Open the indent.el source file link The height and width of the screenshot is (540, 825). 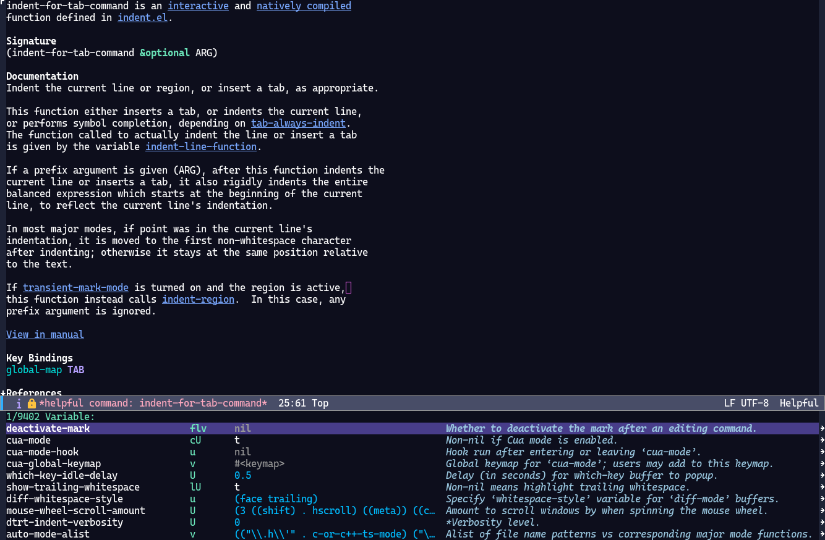tap(143, 18)
